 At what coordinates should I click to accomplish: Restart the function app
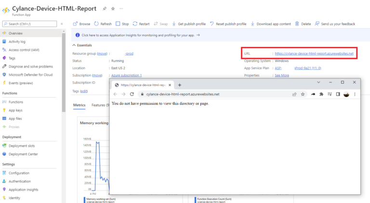(x=141, y=24)
